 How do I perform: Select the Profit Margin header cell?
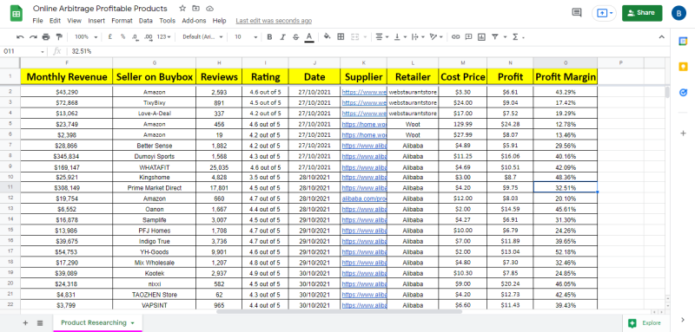566,77
